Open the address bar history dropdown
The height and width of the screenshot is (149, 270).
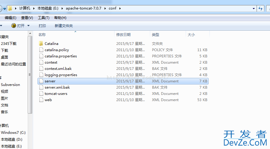pyautogui.click(x=254, y=8)
